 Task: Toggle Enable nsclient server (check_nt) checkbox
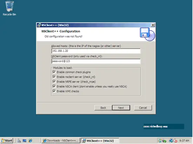54,77
